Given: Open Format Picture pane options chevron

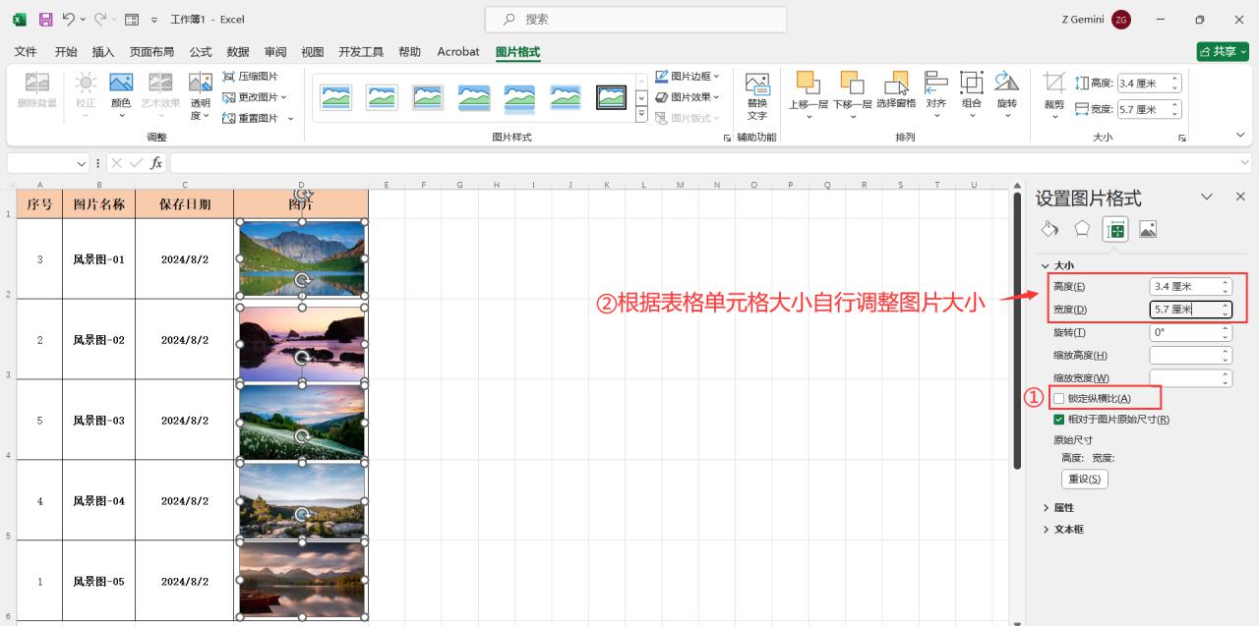Looking at the screenshot, I should click(x=1207, y=197).
